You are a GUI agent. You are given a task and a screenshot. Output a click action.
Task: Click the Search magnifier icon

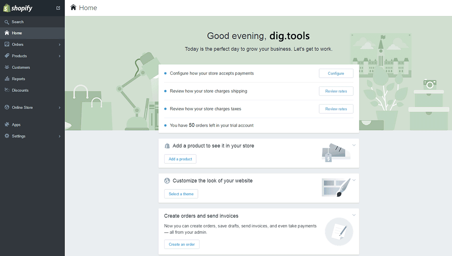pos(7,22)
